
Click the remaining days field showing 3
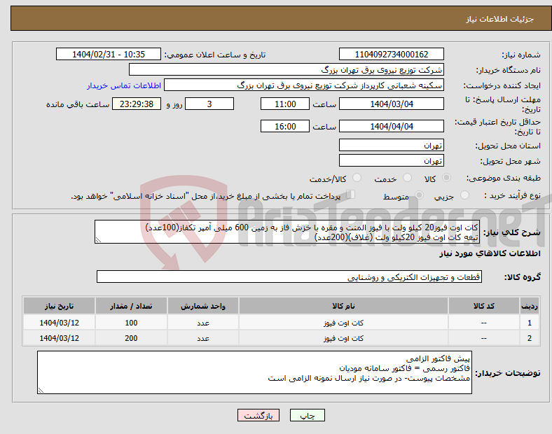[209, 104]
